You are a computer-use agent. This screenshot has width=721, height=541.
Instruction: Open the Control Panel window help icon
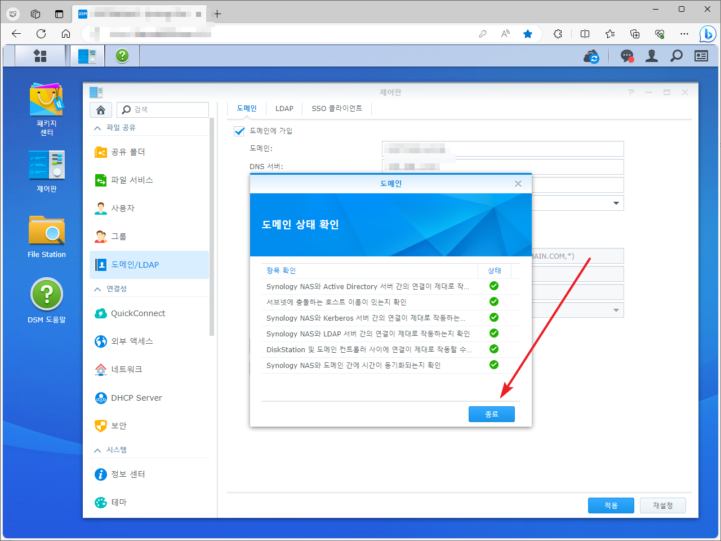coord(631,92)
